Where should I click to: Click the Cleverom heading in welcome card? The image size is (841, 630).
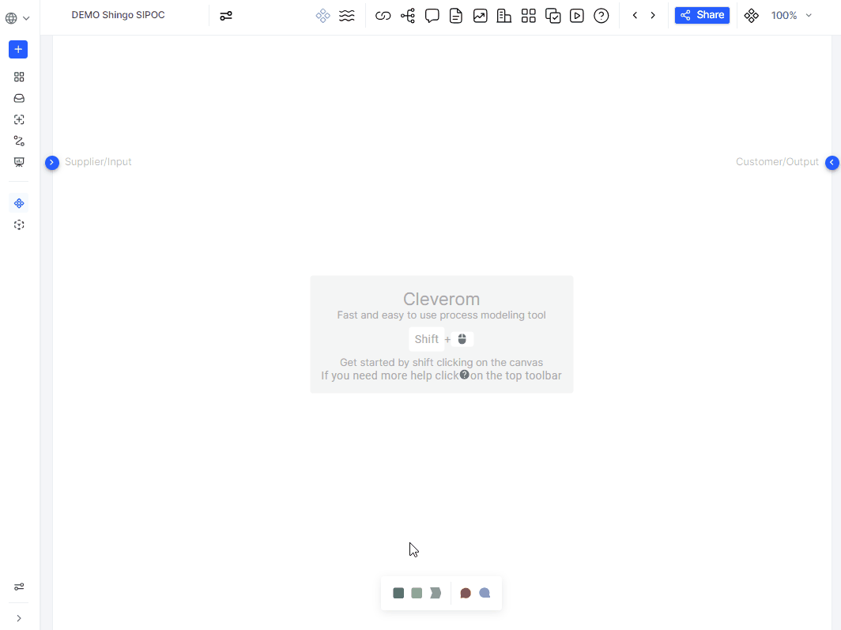(441, 299)
